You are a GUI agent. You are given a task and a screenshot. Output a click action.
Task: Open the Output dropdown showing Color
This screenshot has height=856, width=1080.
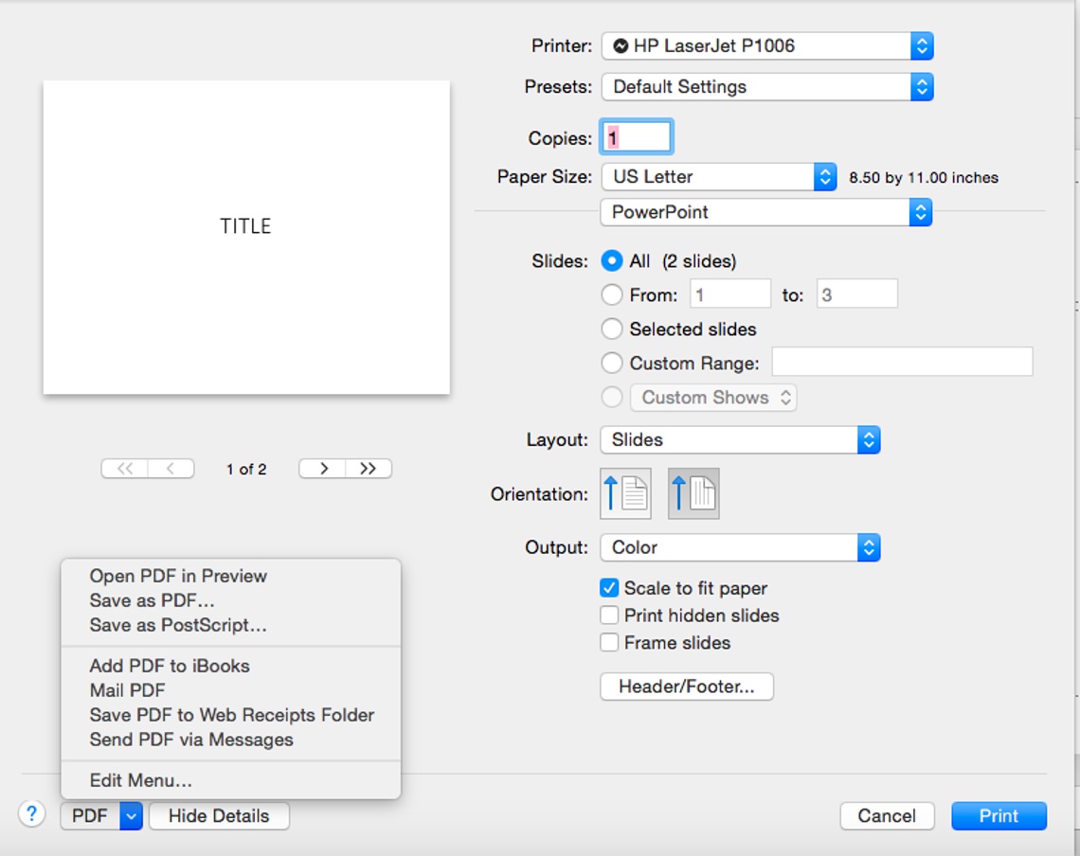tap(741, 547)
